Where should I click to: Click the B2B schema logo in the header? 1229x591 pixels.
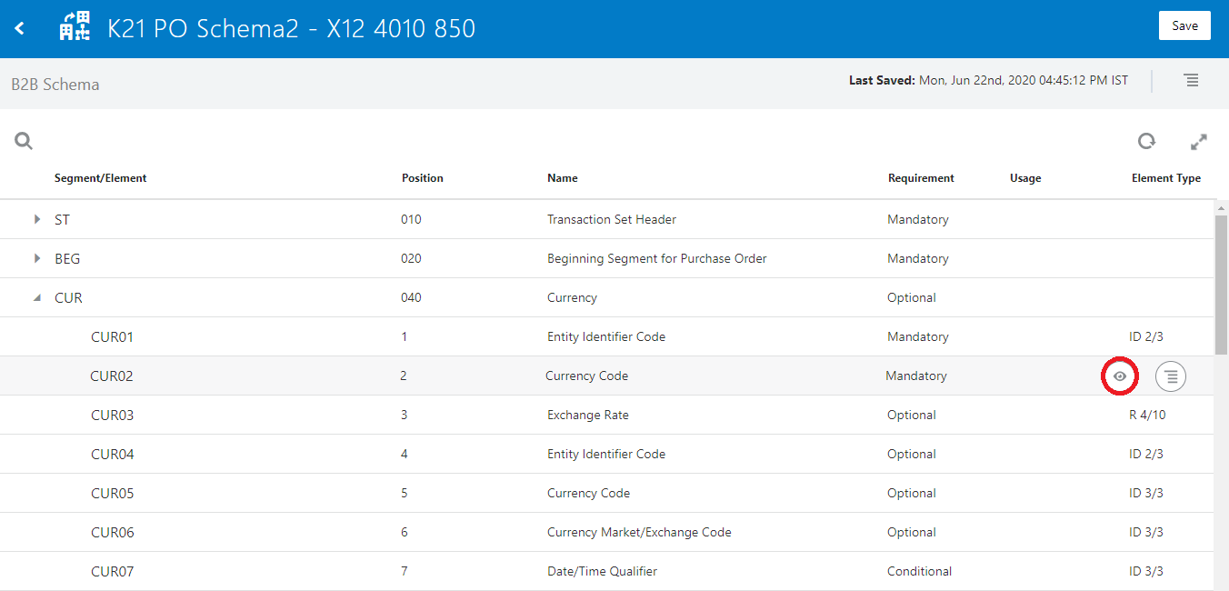tap(75, 27)
